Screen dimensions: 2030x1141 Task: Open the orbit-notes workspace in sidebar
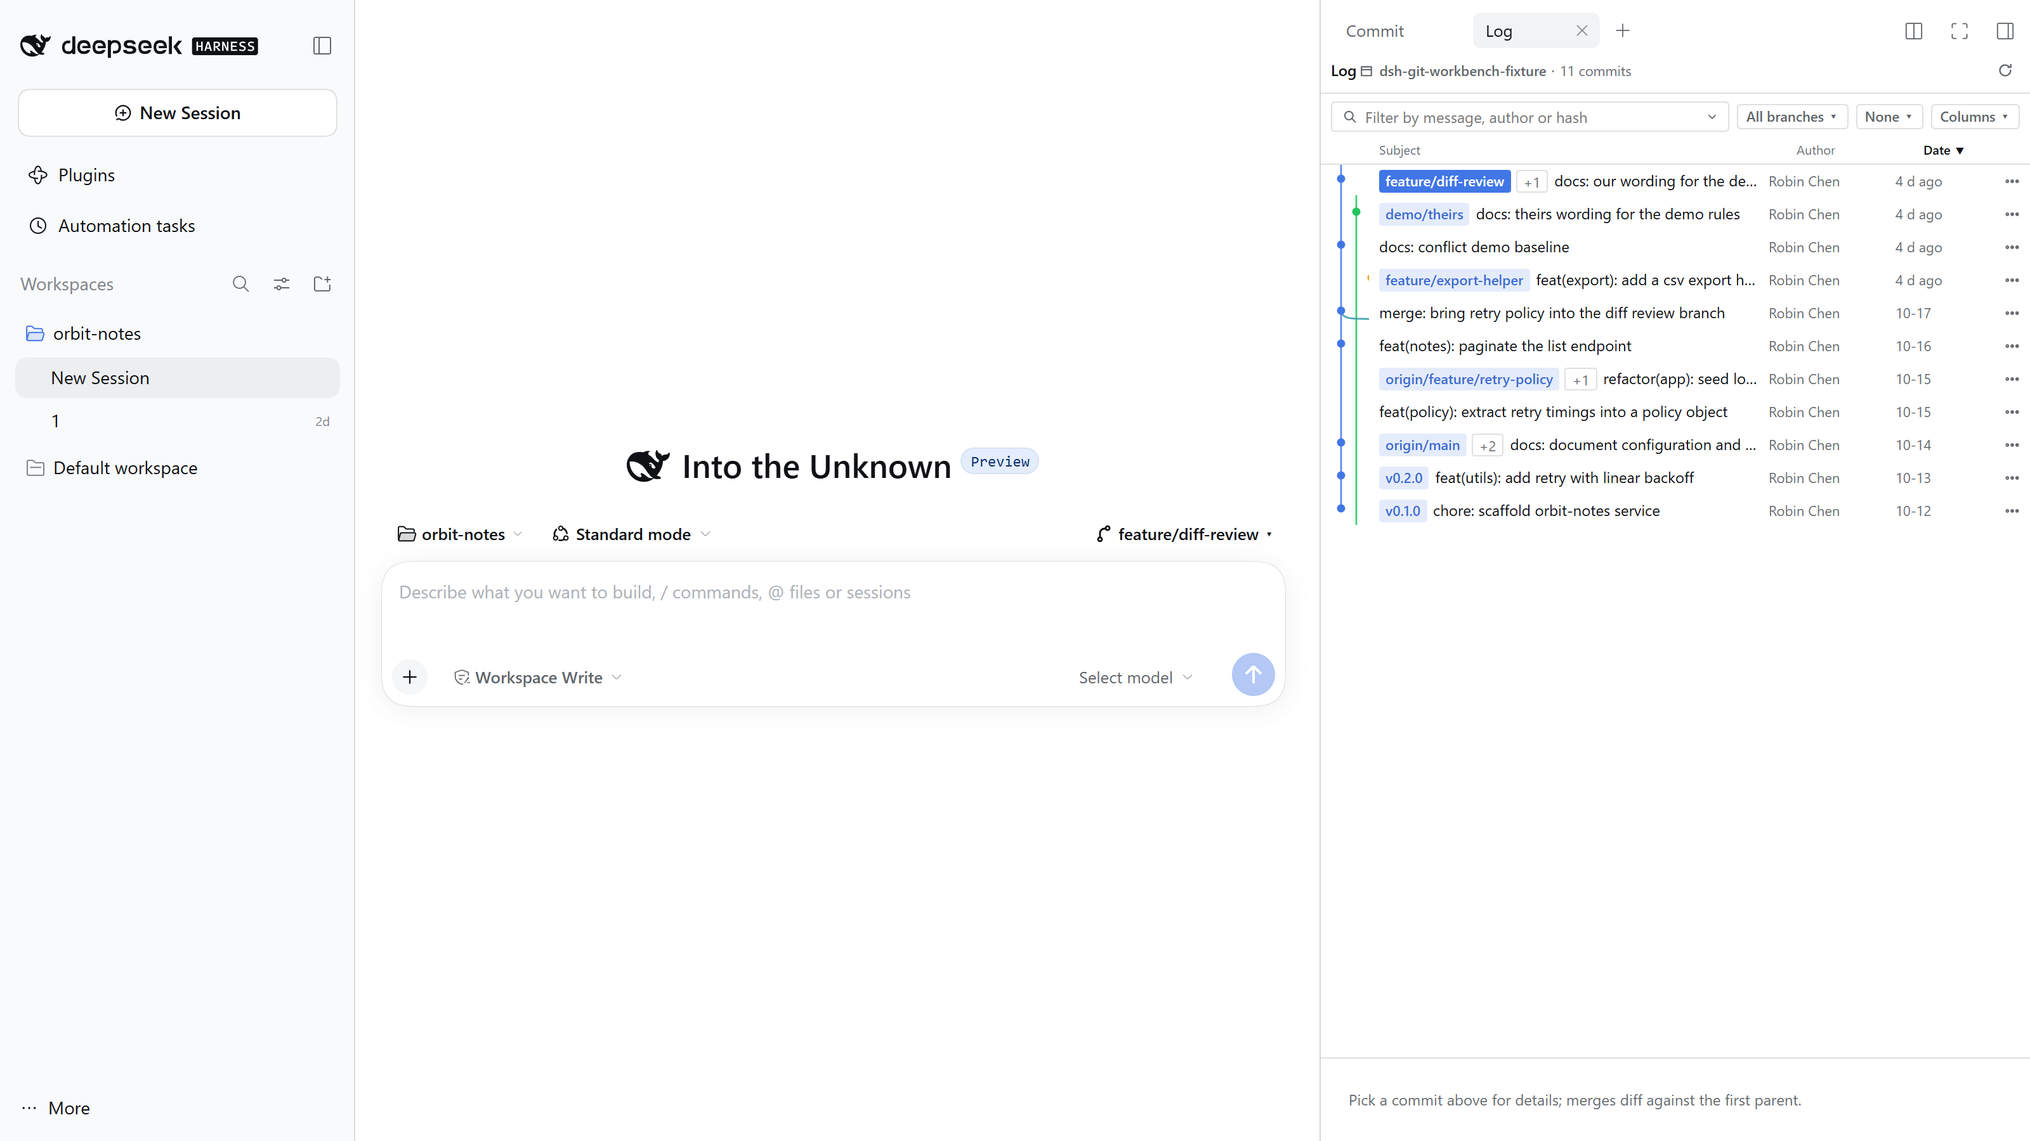178,333
